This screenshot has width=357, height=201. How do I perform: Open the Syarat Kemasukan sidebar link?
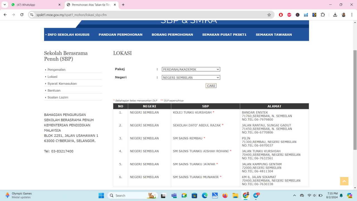[x=62, y=83]
